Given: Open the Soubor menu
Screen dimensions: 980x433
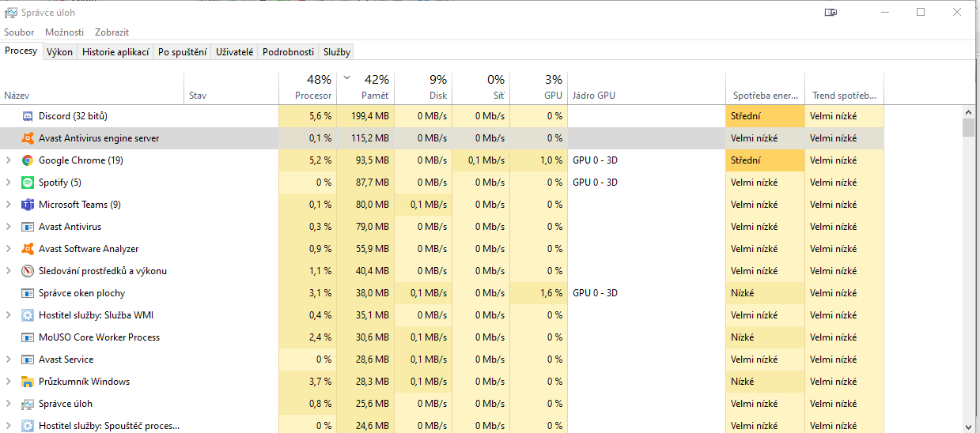Looking at the screenshot, I should click(19, 32).
